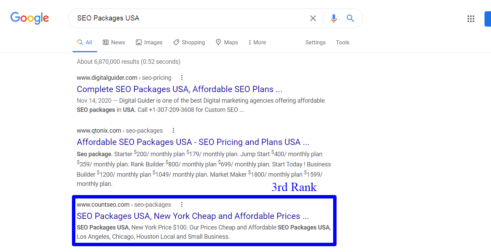Click the 'About 6,870,000 results' text
The height and width of the screenshot is (252, 491).
coord(129,62)
